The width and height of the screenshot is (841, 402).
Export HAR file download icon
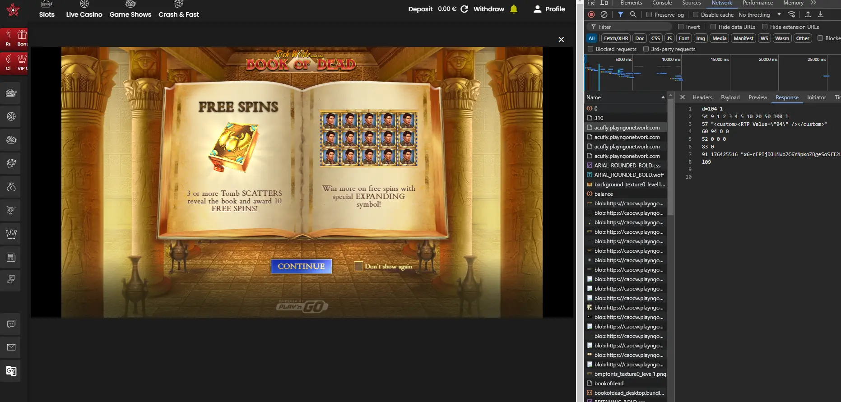point(821,14)
